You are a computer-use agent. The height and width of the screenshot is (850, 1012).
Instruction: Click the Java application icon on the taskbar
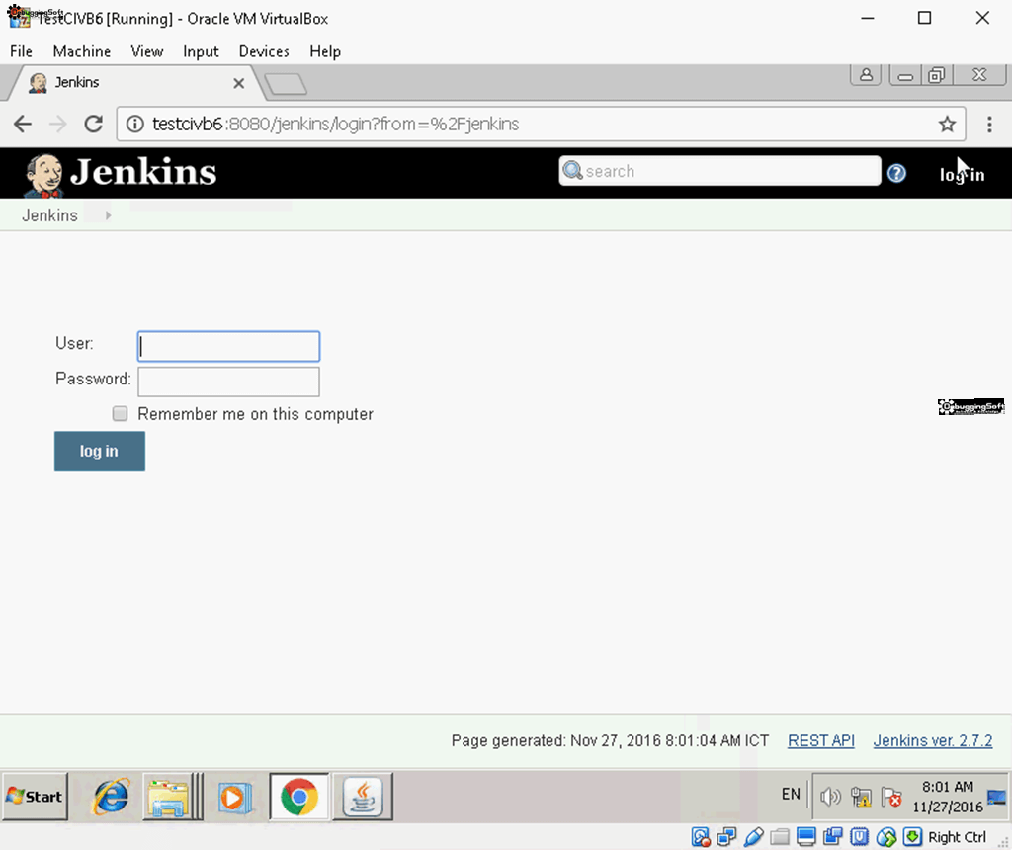pyautogui.click(x=363, y=798)
